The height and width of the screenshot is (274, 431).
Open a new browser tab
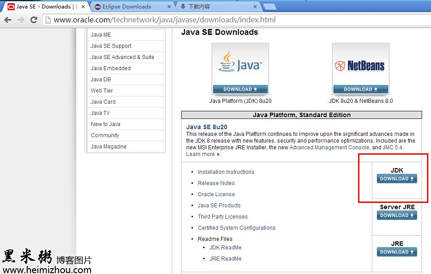click(269, 7)
